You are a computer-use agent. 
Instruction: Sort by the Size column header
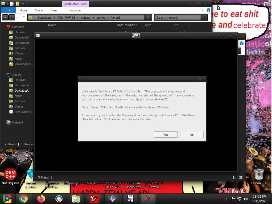pos(175,25)
